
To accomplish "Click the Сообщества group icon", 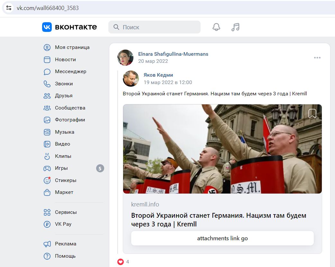I will 47,108.
